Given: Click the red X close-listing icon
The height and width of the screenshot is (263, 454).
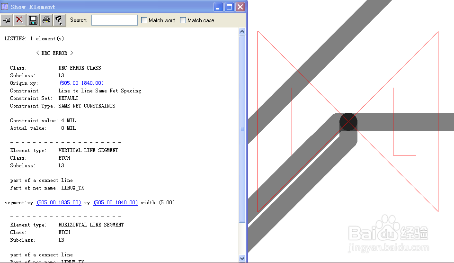Looking at the screenshot, I should pos(19,20).
